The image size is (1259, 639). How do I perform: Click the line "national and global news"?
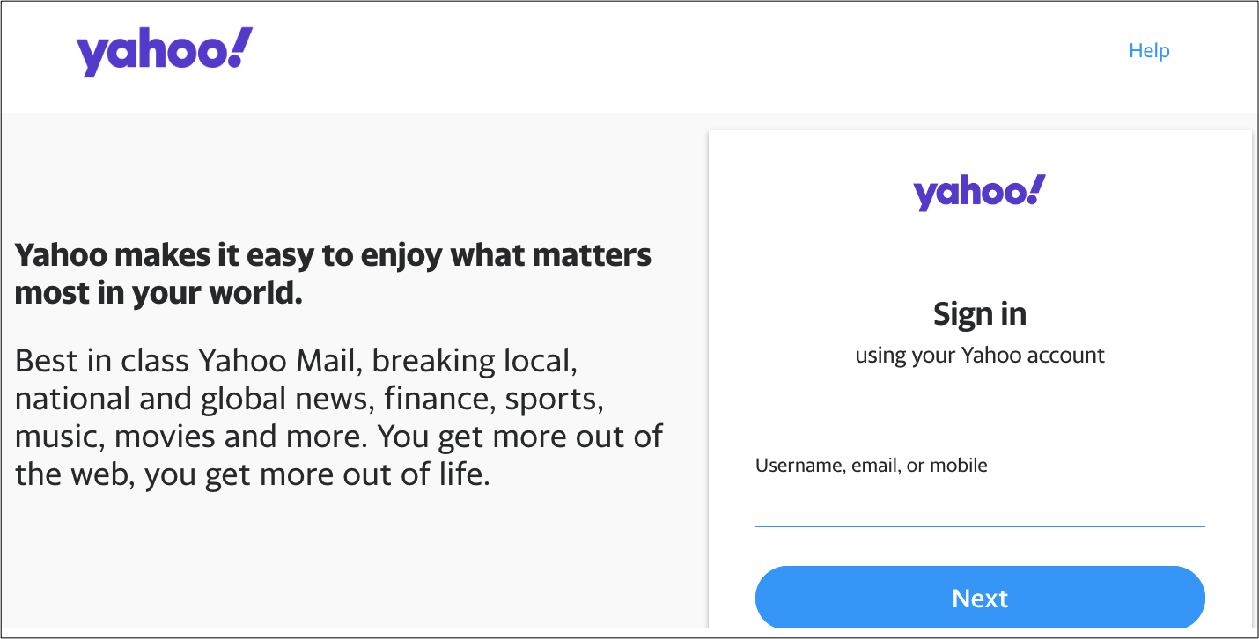(x=309, y=399)
